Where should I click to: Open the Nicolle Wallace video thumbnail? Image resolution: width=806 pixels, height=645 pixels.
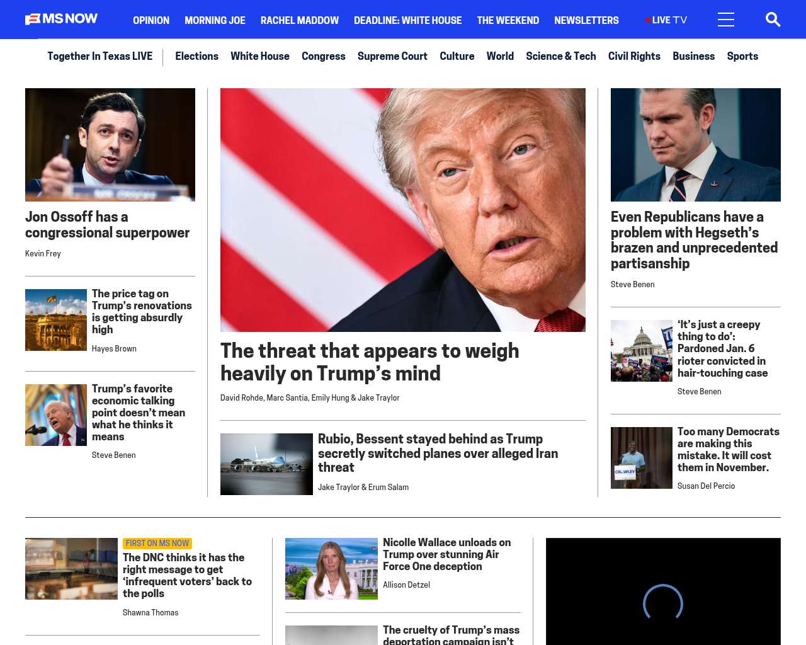(x=331, y=569)
